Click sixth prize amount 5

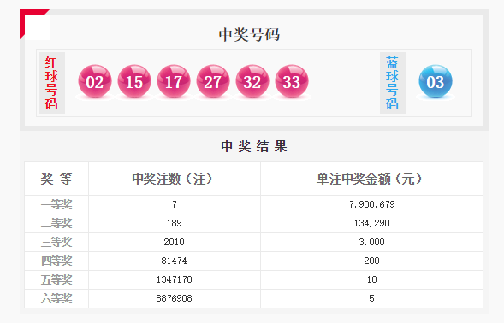pyautogui.click(x=371, y=298)
